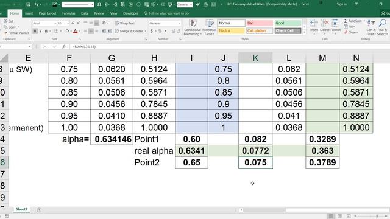Viewport: 390px width, 219px height.
Task: Apply the Normal cell style
Action: tap(232, 23)
